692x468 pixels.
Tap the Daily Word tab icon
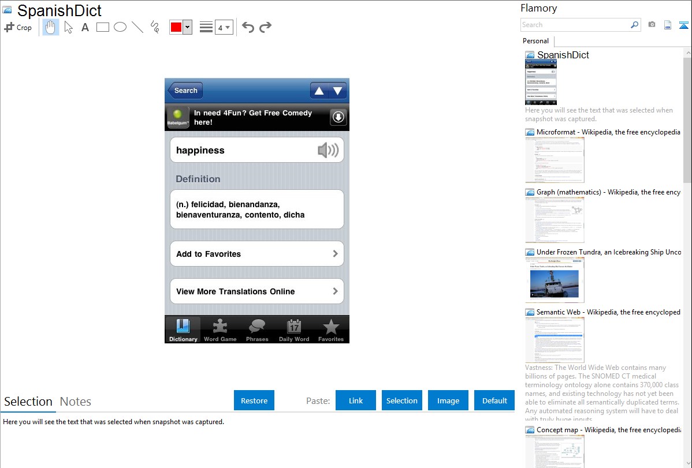pos(294,330)
